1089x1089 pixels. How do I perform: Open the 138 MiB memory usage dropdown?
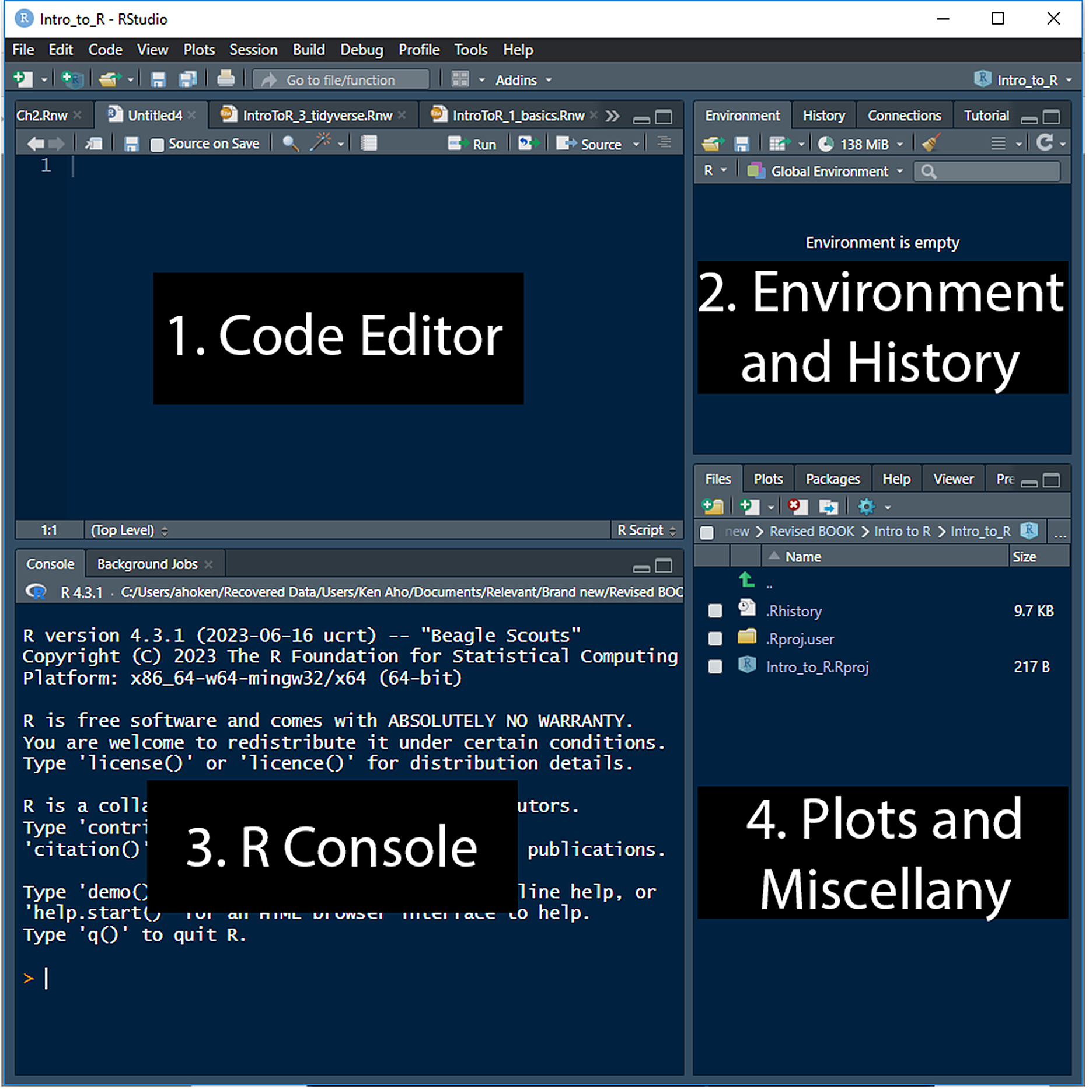coord(861,144)
